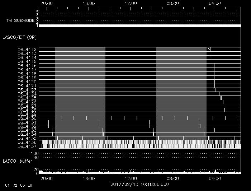The image size is (251, 191).
Task: Select the OS_4132 row label
Action: coord(27,126)
